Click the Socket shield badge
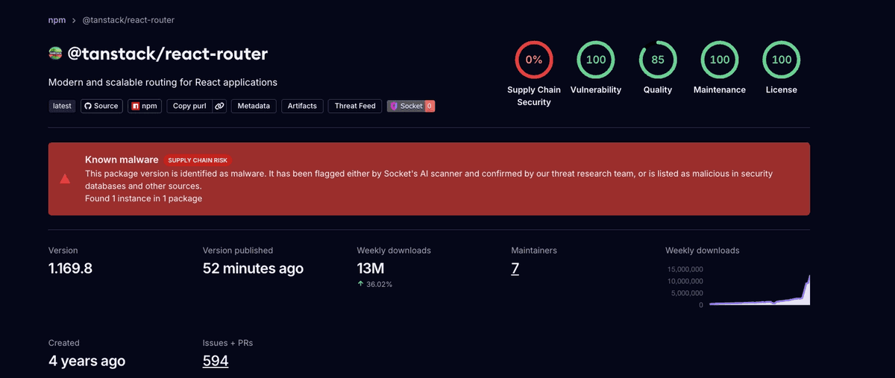This screenshot has height=378, width=895. point(411,106)
